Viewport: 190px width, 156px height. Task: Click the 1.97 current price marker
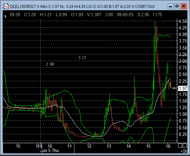tap(183, 88)
